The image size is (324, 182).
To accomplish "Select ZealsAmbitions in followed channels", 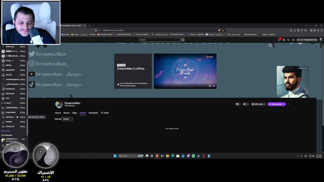I will tap(13, 108).
